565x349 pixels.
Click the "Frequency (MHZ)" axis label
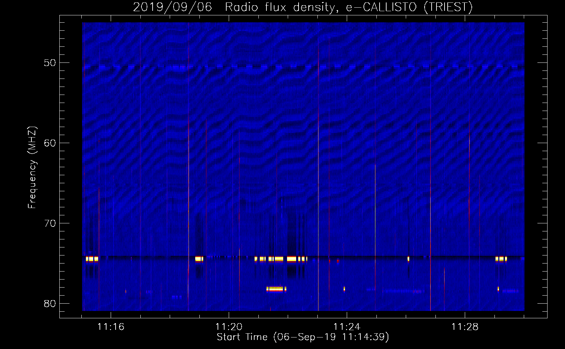tap(32, 168)
